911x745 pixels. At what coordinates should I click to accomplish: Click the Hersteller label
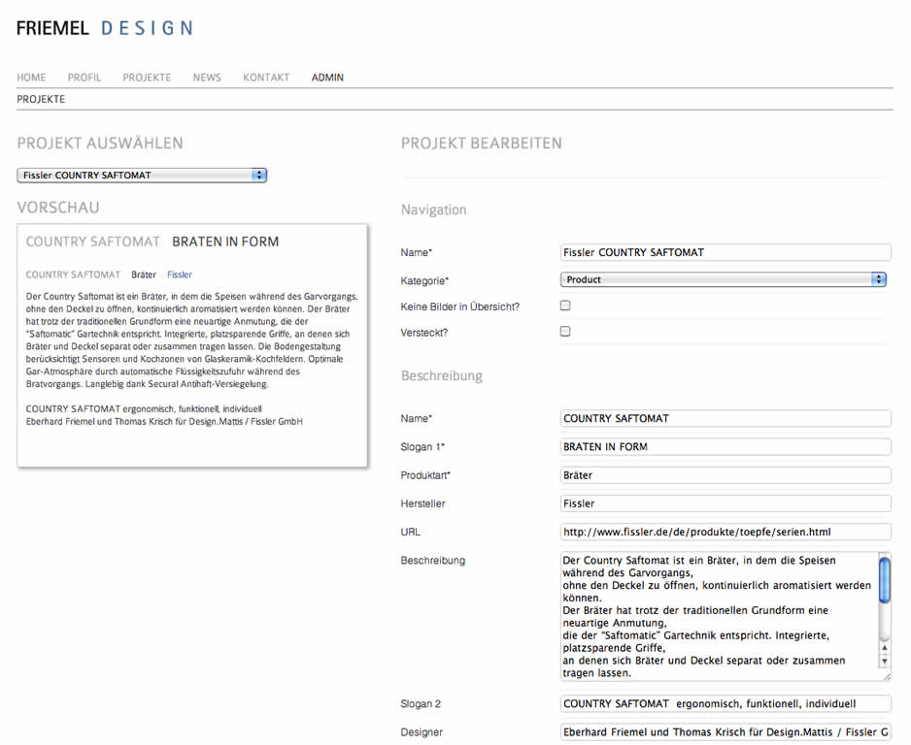coord(423,503)
